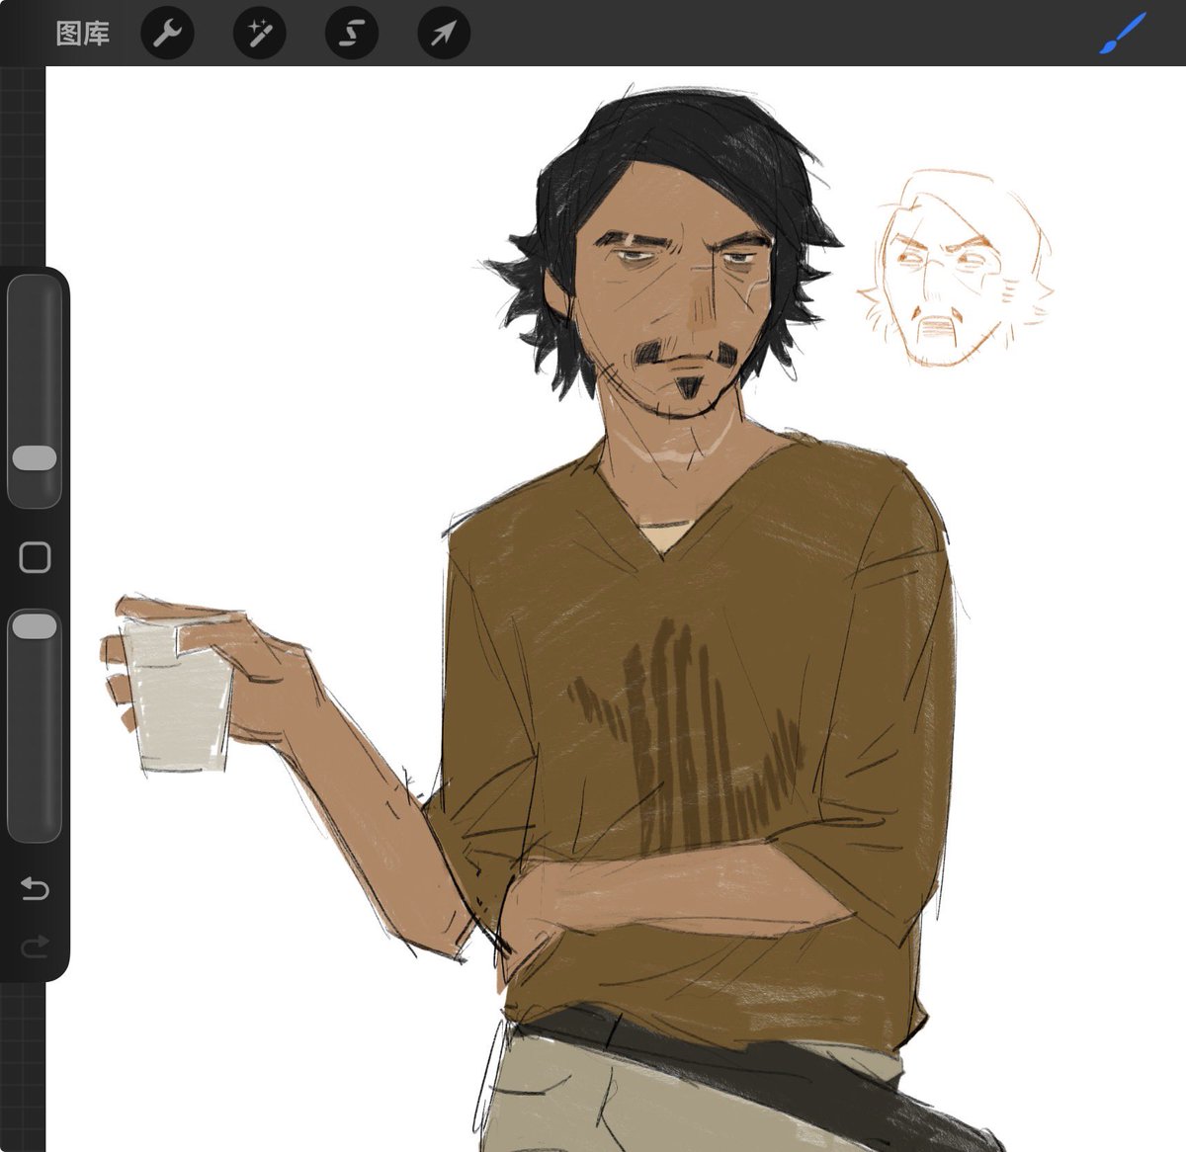Click the brush opacity slider handle
Viewport: 1186px width, 1152px height.
pyautogui.click(x=35, y=625)
